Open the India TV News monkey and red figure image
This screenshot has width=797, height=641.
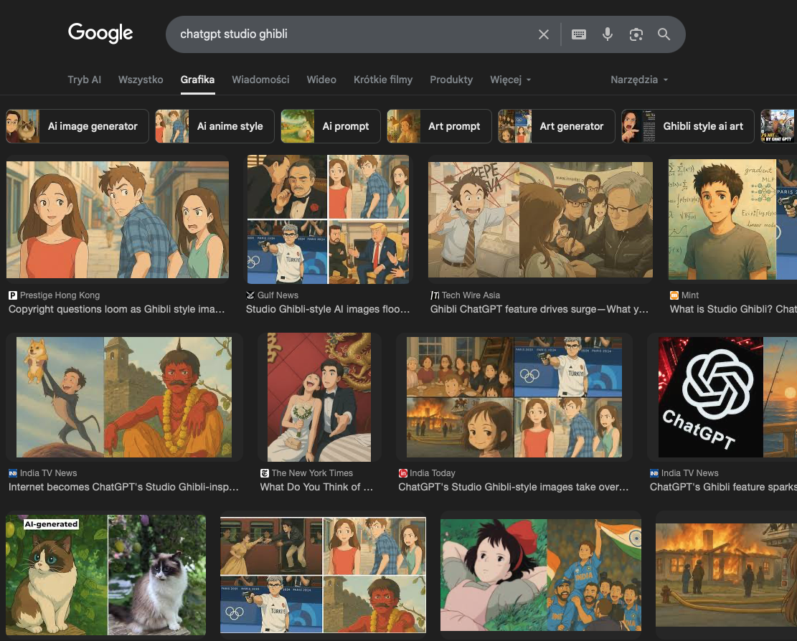click(124, 397)
